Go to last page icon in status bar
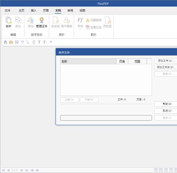The height and width of the screenshot is (173, 177). point(27,170)
